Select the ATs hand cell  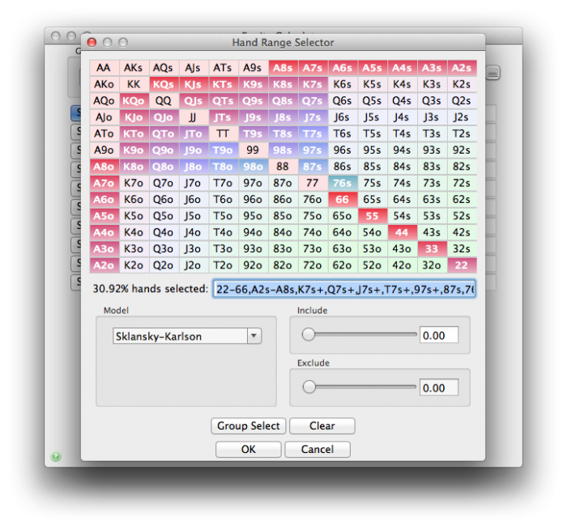click(x=224, y=67)
